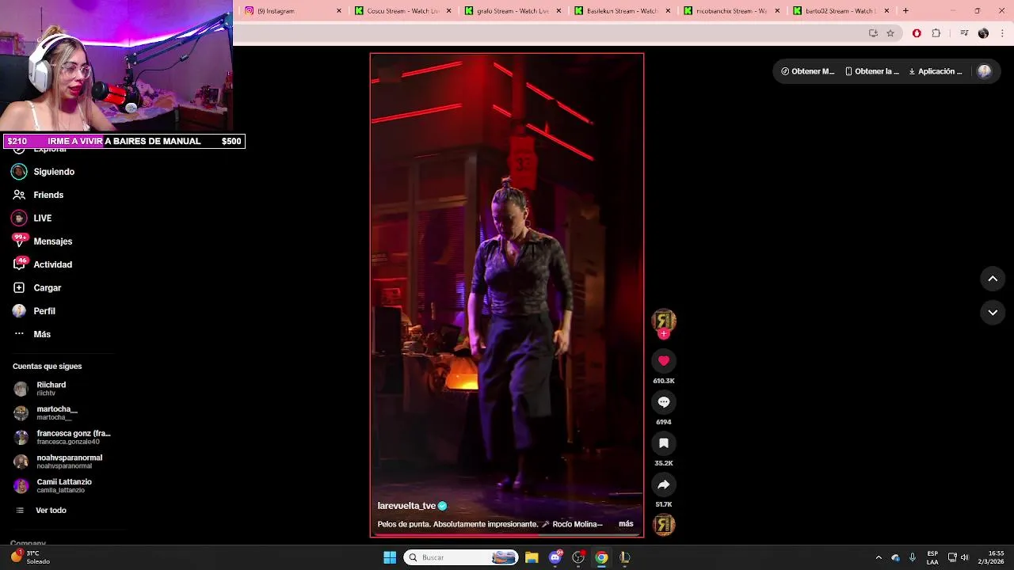Open the Más menu with three dots

[x=32, y=334]
